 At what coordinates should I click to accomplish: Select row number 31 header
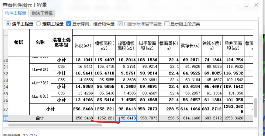point(6,67)
